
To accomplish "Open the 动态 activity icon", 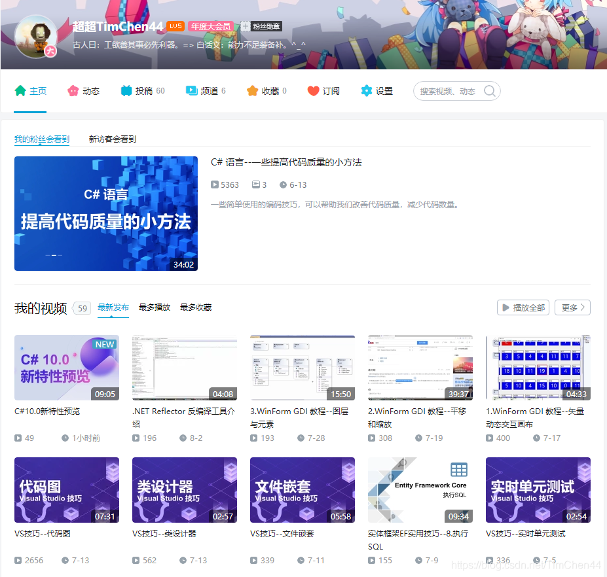I will coord(72,90).
